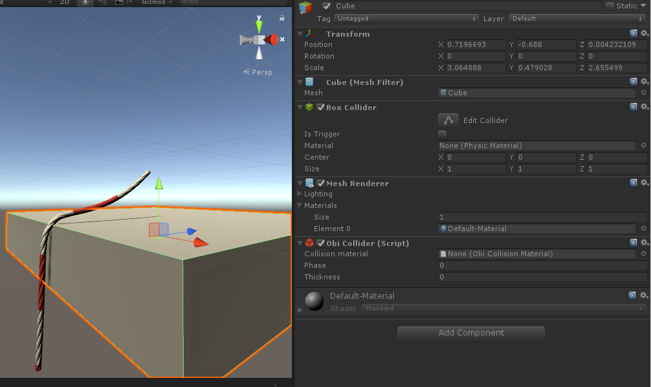This screenshot has height=387, width=651.
Task: Open the Untagged tag dropdown
Action: [x=407, y=19]
